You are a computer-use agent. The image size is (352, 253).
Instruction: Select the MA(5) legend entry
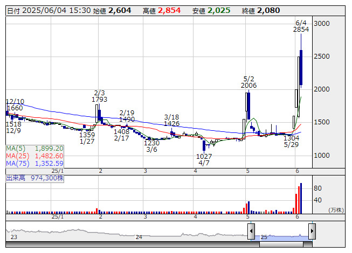pos(35,148)
